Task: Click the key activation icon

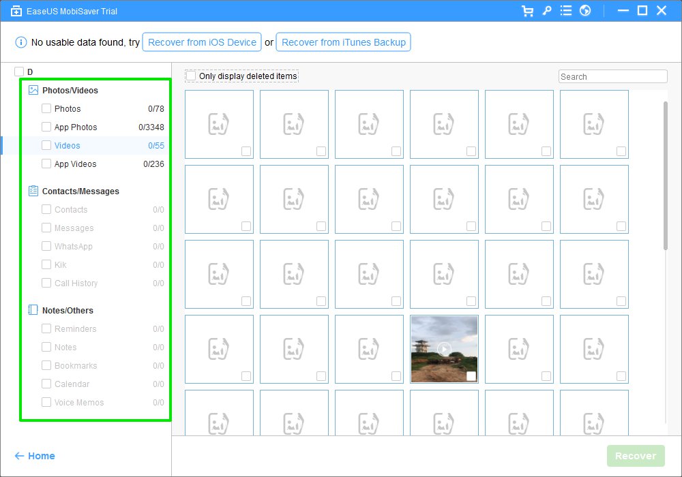Action: tap(546, 11)
